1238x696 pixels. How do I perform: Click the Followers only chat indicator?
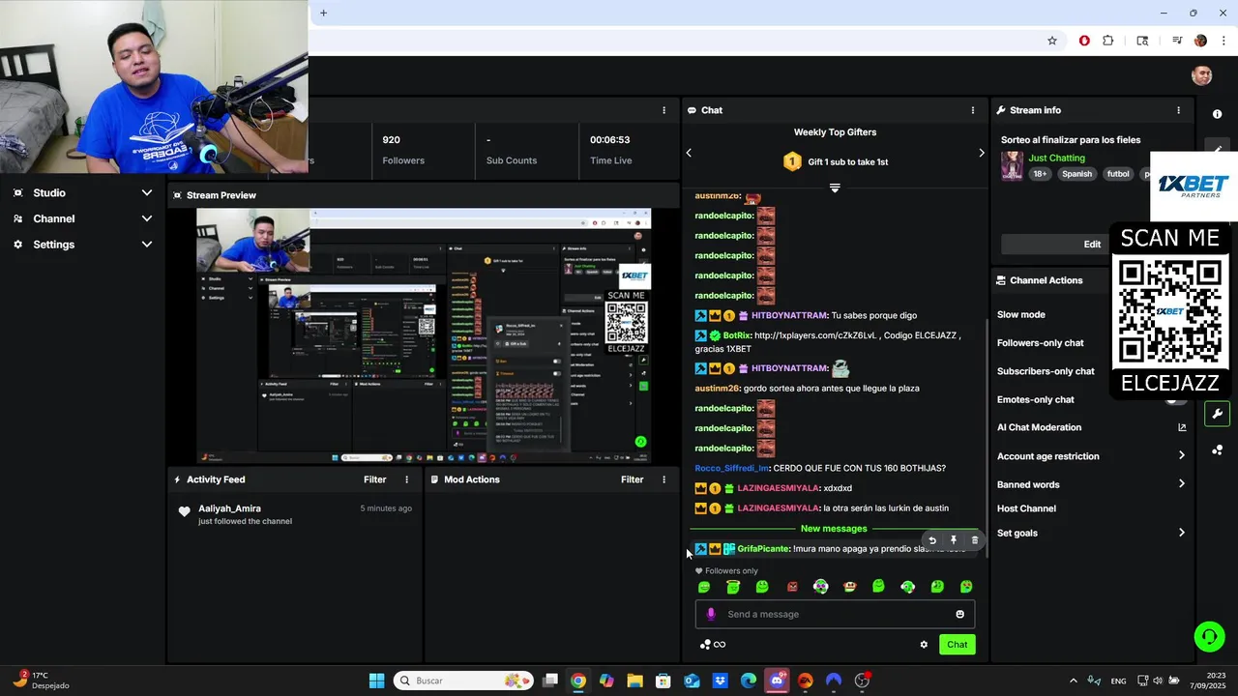pos(726,571)
